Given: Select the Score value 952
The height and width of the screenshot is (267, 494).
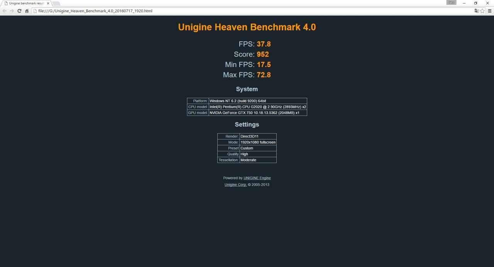Looking at the screenshot, I should pyautogui.click(x=263, y=54).
